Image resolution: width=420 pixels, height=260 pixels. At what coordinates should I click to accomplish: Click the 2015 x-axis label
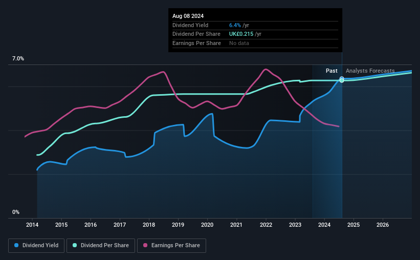point(61,225)
